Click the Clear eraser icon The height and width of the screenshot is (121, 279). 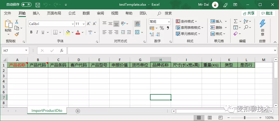[236, 34]
